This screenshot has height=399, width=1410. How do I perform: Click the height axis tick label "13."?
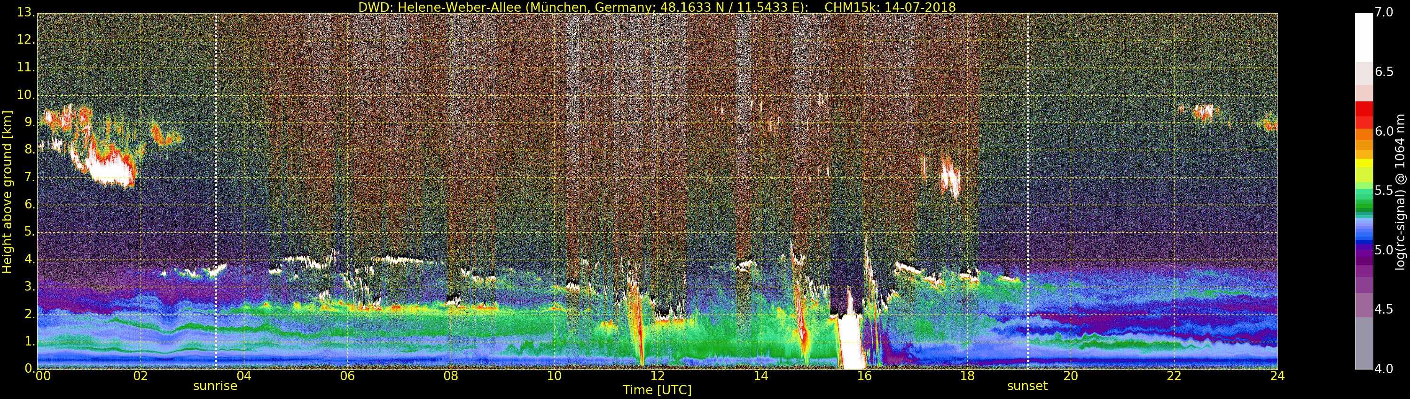tap(26, 13)
